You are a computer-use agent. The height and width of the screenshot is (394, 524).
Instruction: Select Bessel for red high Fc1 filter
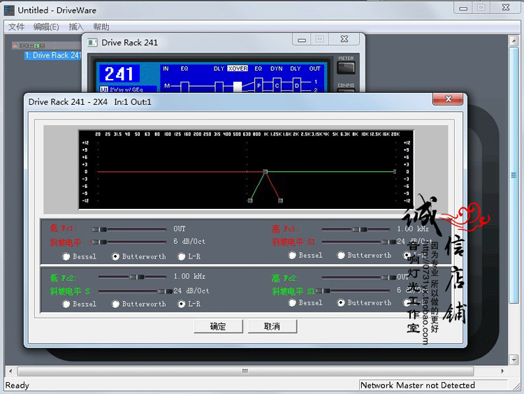292,255
